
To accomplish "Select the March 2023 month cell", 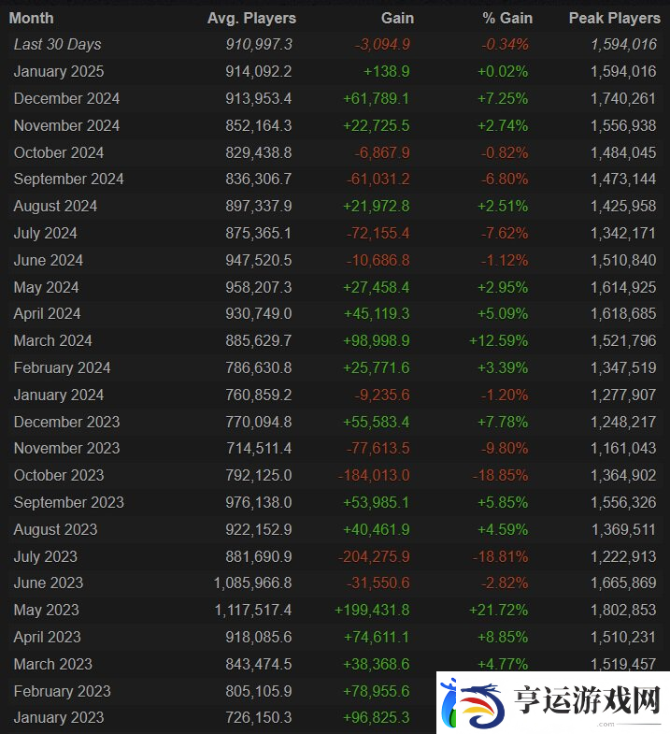I will (x=53, y=665).
